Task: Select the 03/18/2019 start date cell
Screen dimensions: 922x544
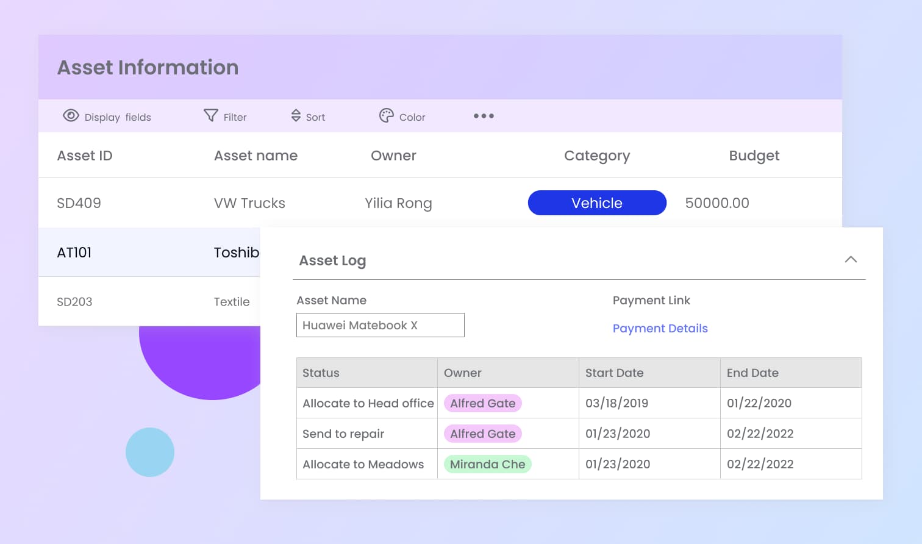Action: (616, 403)
